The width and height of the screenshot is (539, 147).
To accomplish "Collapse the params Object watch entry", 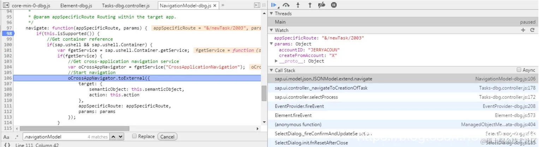I will [271, 44].
